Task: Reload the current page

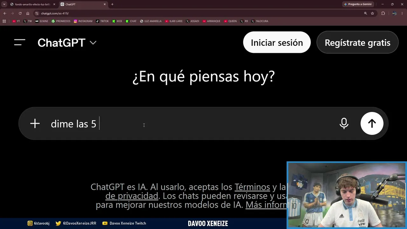Action: (x=20, y=13)
